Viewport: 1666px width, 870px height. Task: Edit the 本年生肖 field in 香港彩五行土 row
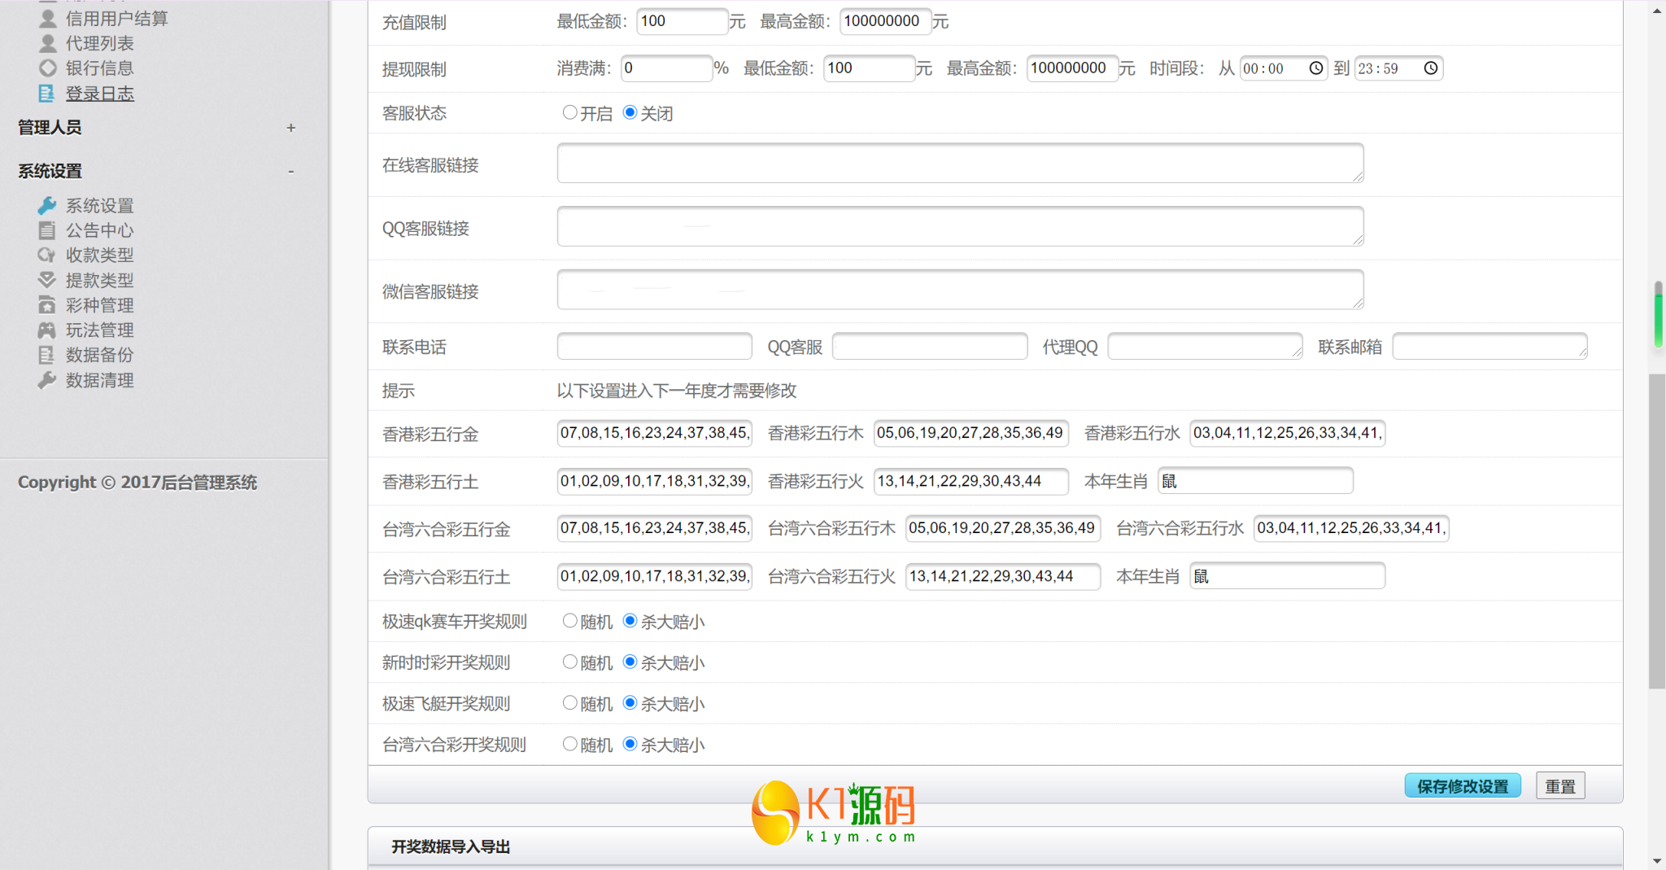[x=1255, y=481]
